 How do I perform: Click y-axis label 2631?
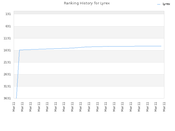click(x=7, y=74)
